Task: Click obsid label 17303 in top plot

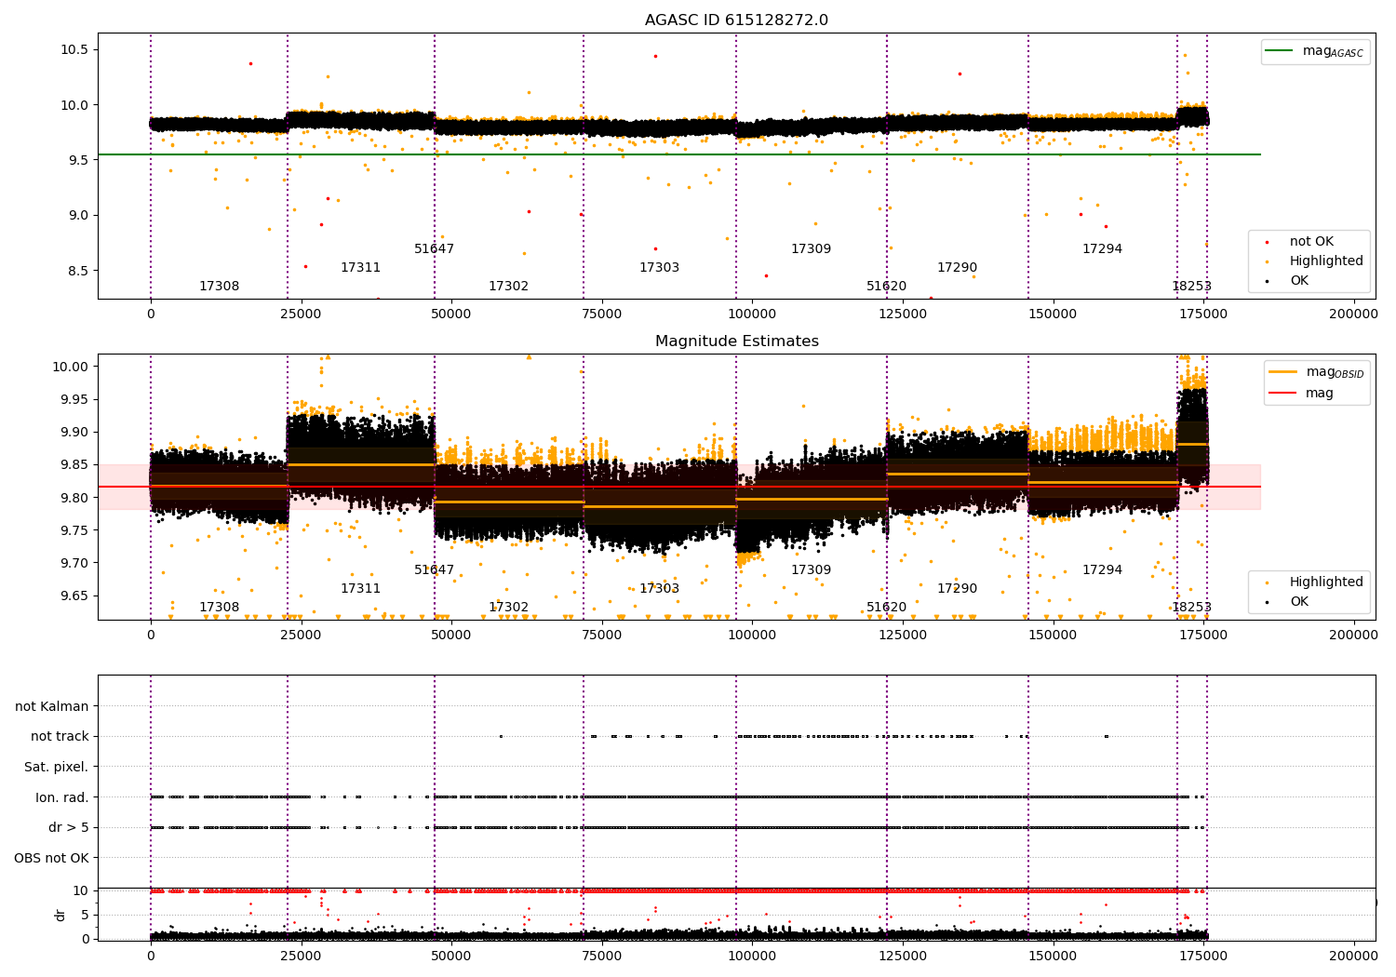Action: (x=659, y=268)
